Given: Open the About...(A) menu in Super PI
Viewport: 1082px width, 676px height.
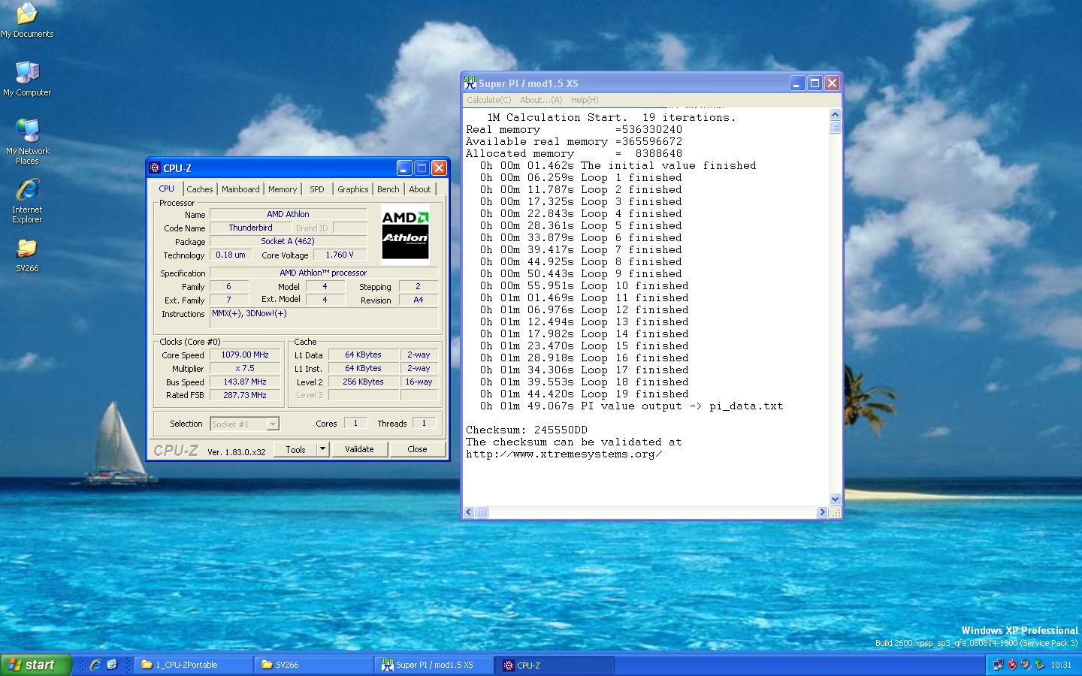Looking at the screenshot, I should (x=541, y=100).
